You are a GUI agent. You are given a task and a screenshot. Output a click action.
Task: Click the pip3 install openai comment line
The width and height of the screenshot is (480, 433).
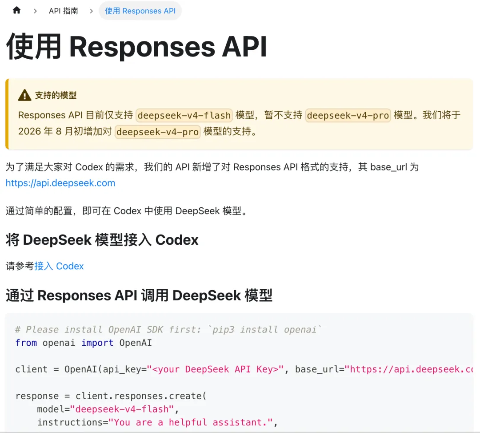(168, 329)
